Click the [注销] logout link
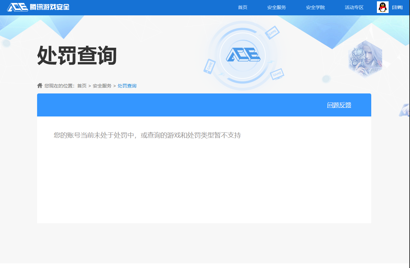The image size is (410, 268). point(397,7)
